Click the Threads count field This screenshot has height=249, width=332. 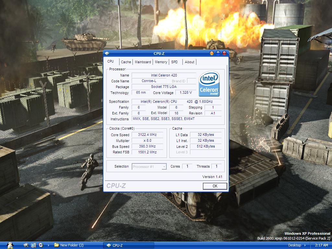tap(216, 166)
